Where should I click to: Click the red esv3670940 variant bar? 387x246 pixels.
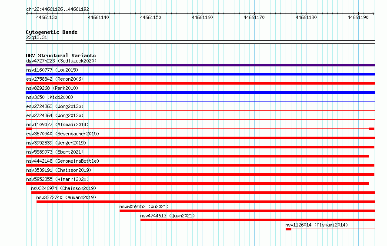[200, 138]
